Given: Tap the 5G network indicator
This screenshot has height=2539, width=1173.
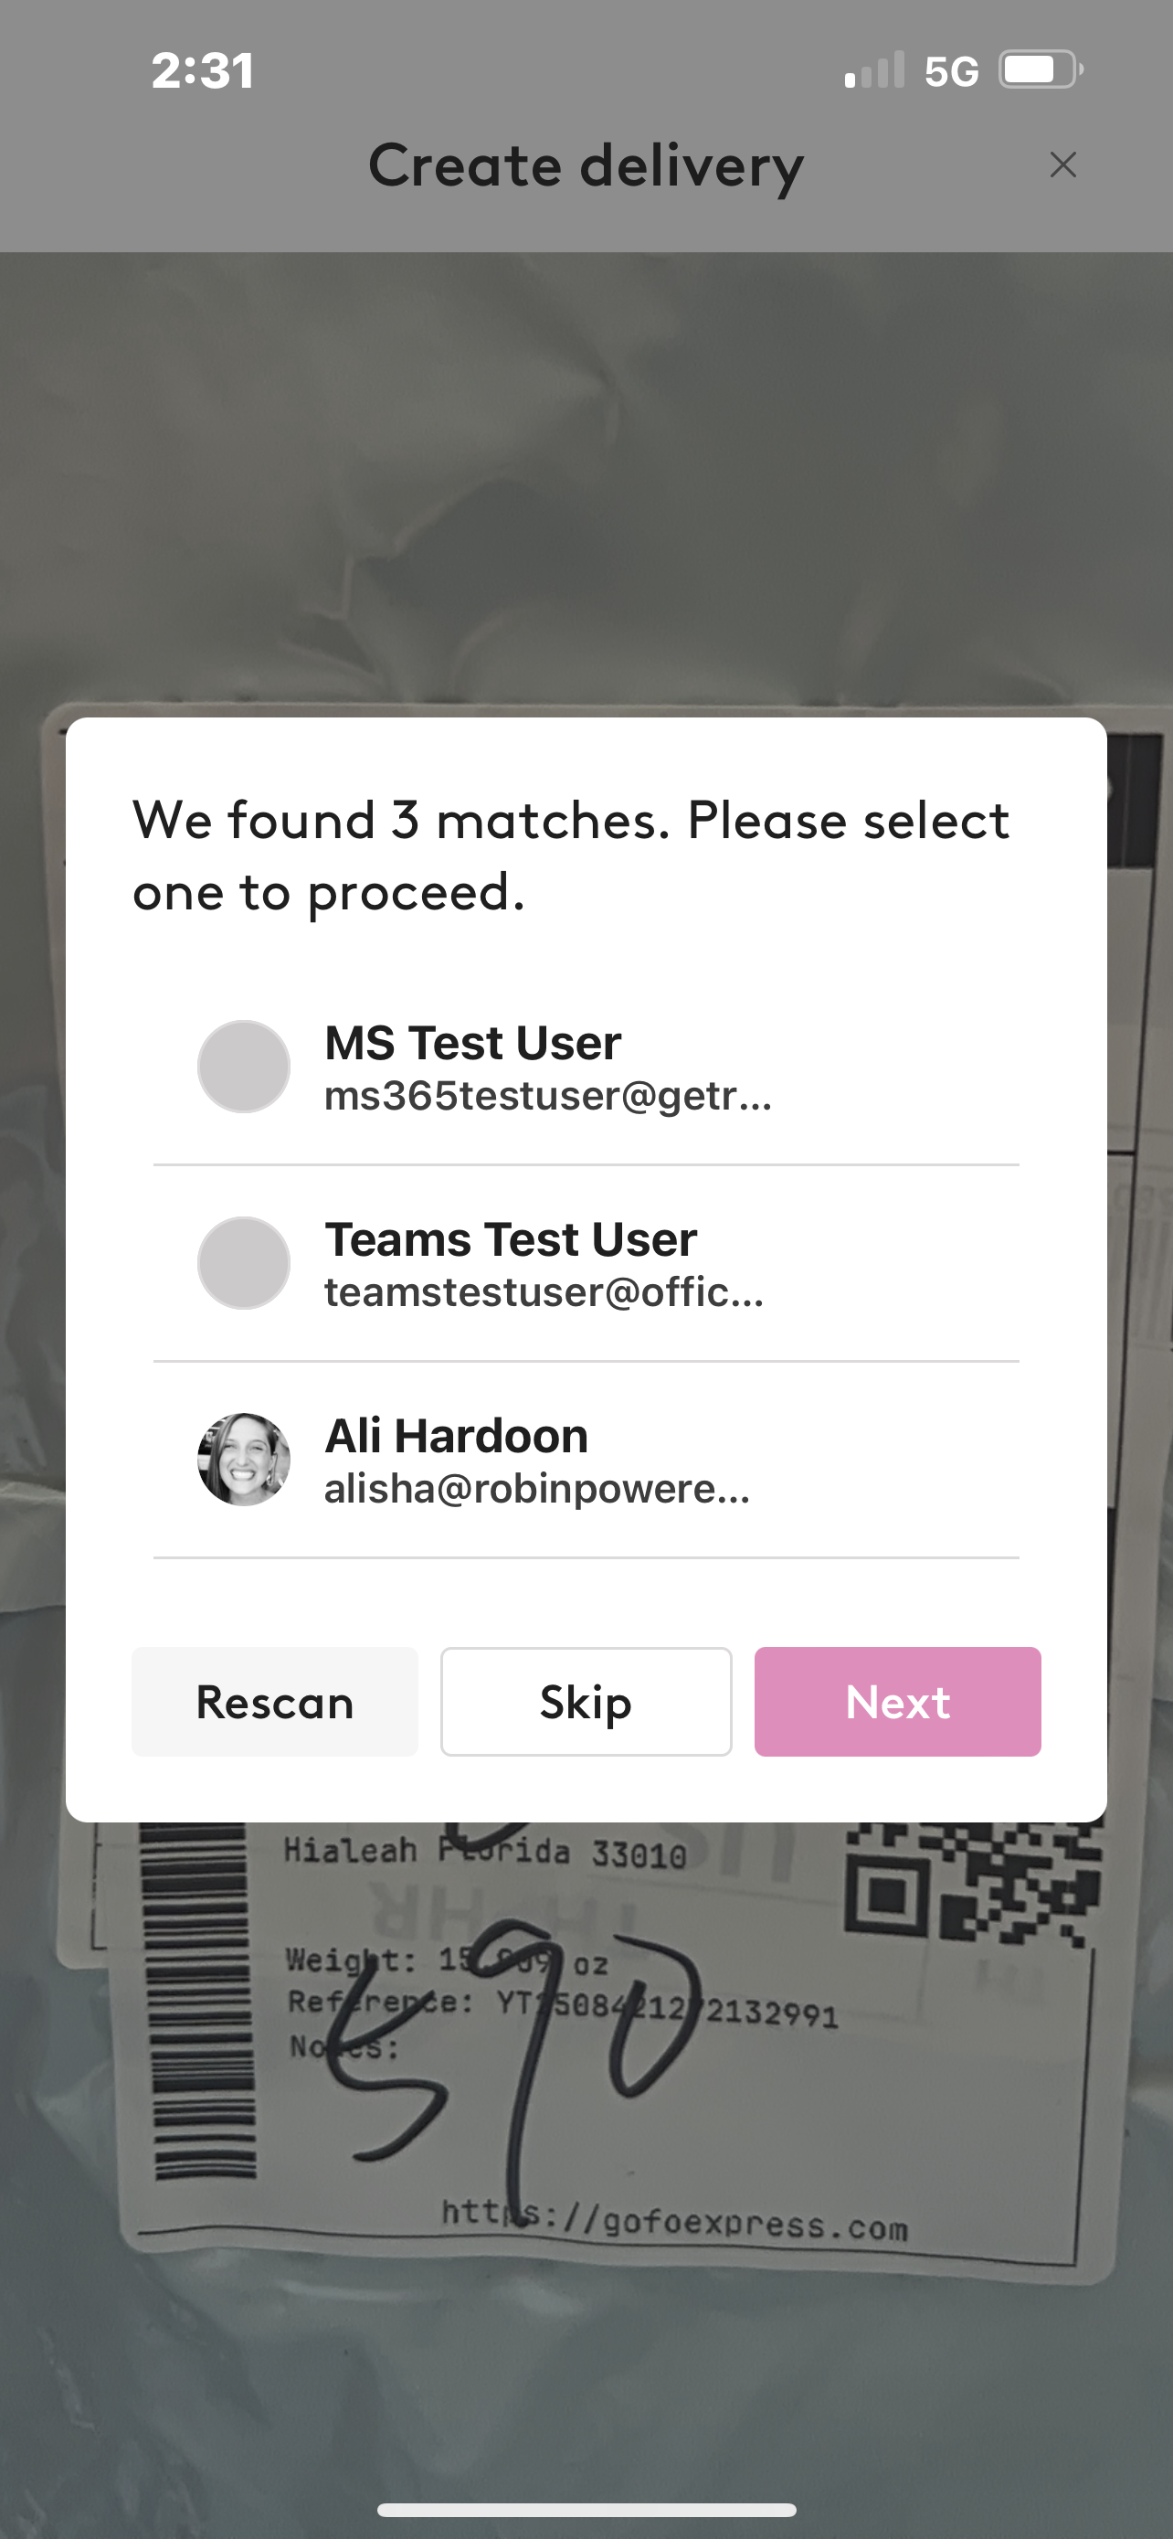Looking at the screenshot, I should [x=951, y=71].
